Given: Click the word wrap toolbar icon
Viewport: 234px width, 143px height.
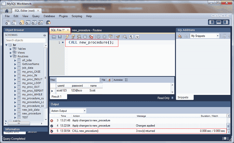Looking at the screenshot, I should click(137, 37).
